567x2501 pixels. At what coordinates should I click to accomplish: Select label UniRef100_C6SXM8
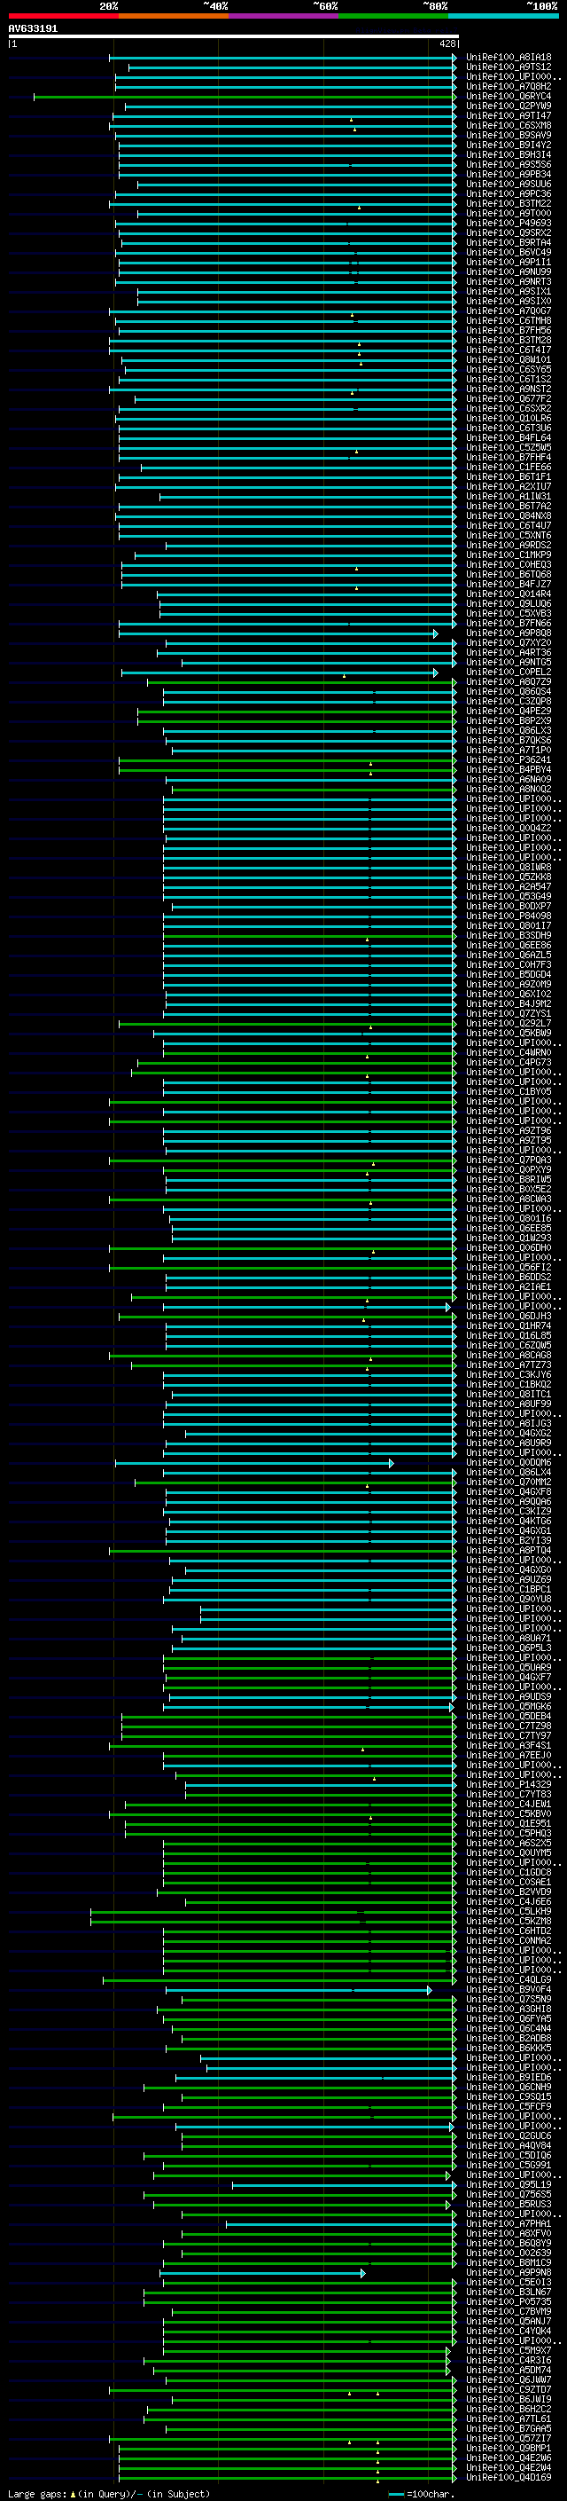(509, 125)
